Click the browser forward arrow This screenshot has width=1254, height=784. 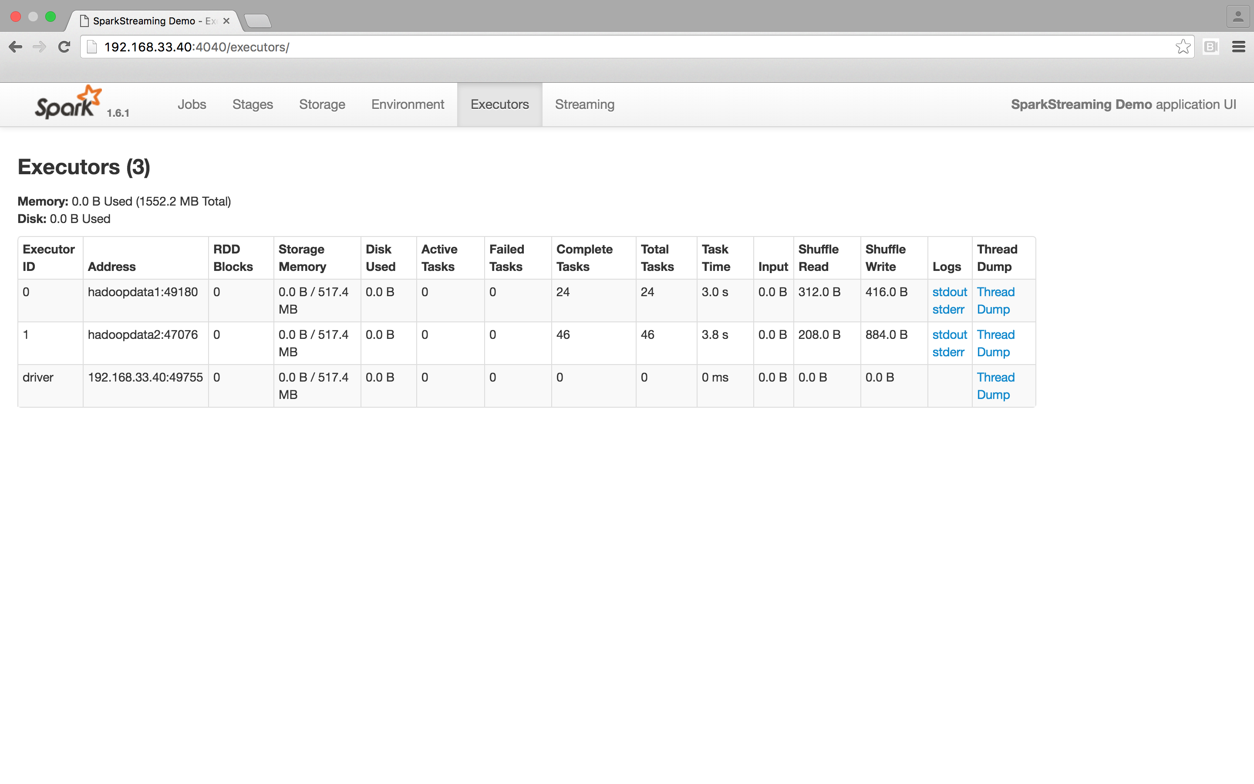pyautogui.click(x=39, y=47)
